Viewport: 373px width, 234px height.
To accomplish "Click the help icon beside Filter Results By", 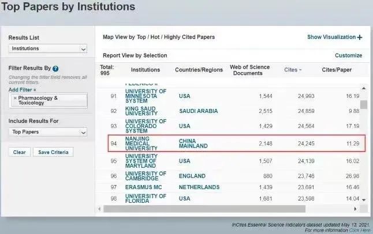I will [55, 69].
